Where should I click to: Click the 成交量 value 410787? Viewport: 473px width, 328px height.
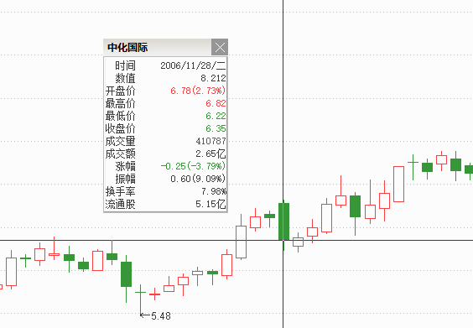(211, 141)
